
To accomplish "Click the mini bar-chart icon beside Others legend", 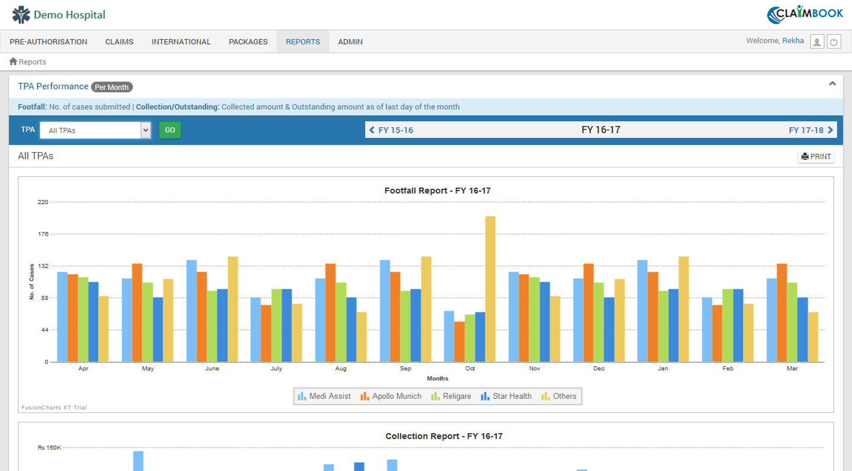I will pos(546,396).
